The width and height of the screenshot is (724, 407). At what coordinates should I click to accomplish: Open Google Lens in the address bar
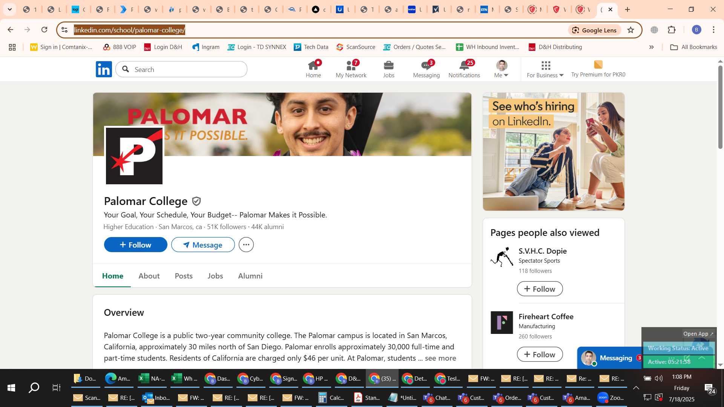click(594, 30)
